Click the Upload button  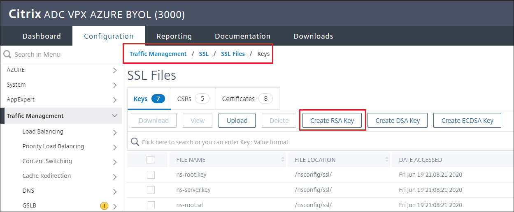coord(237,120)
